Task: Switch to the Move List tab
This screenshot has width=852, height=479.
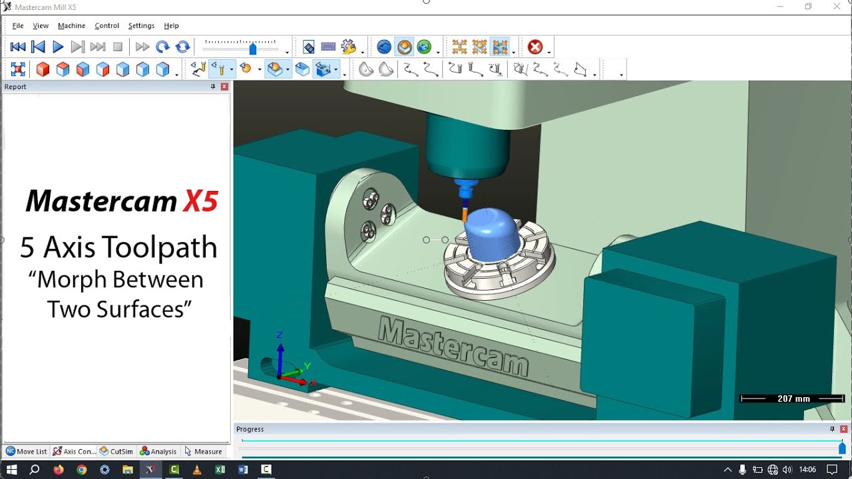Action: [x=27, y=451]
